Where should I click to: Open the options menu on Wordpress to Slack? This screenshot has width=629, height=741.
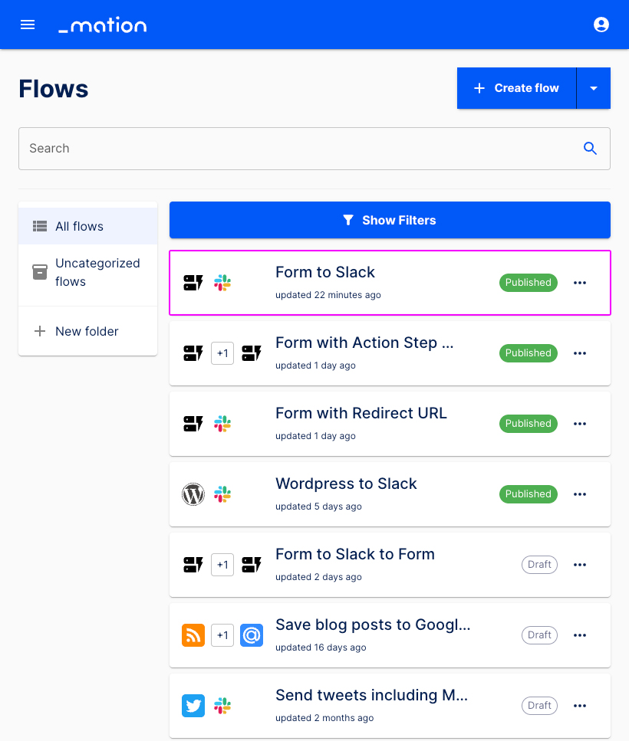pyautogui.click(x=580, y=494)
